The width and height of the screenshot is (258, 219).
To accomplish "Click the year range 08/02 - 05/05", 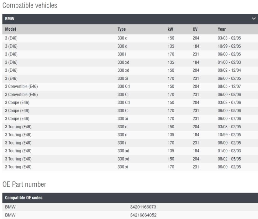I will coord(229,159).
